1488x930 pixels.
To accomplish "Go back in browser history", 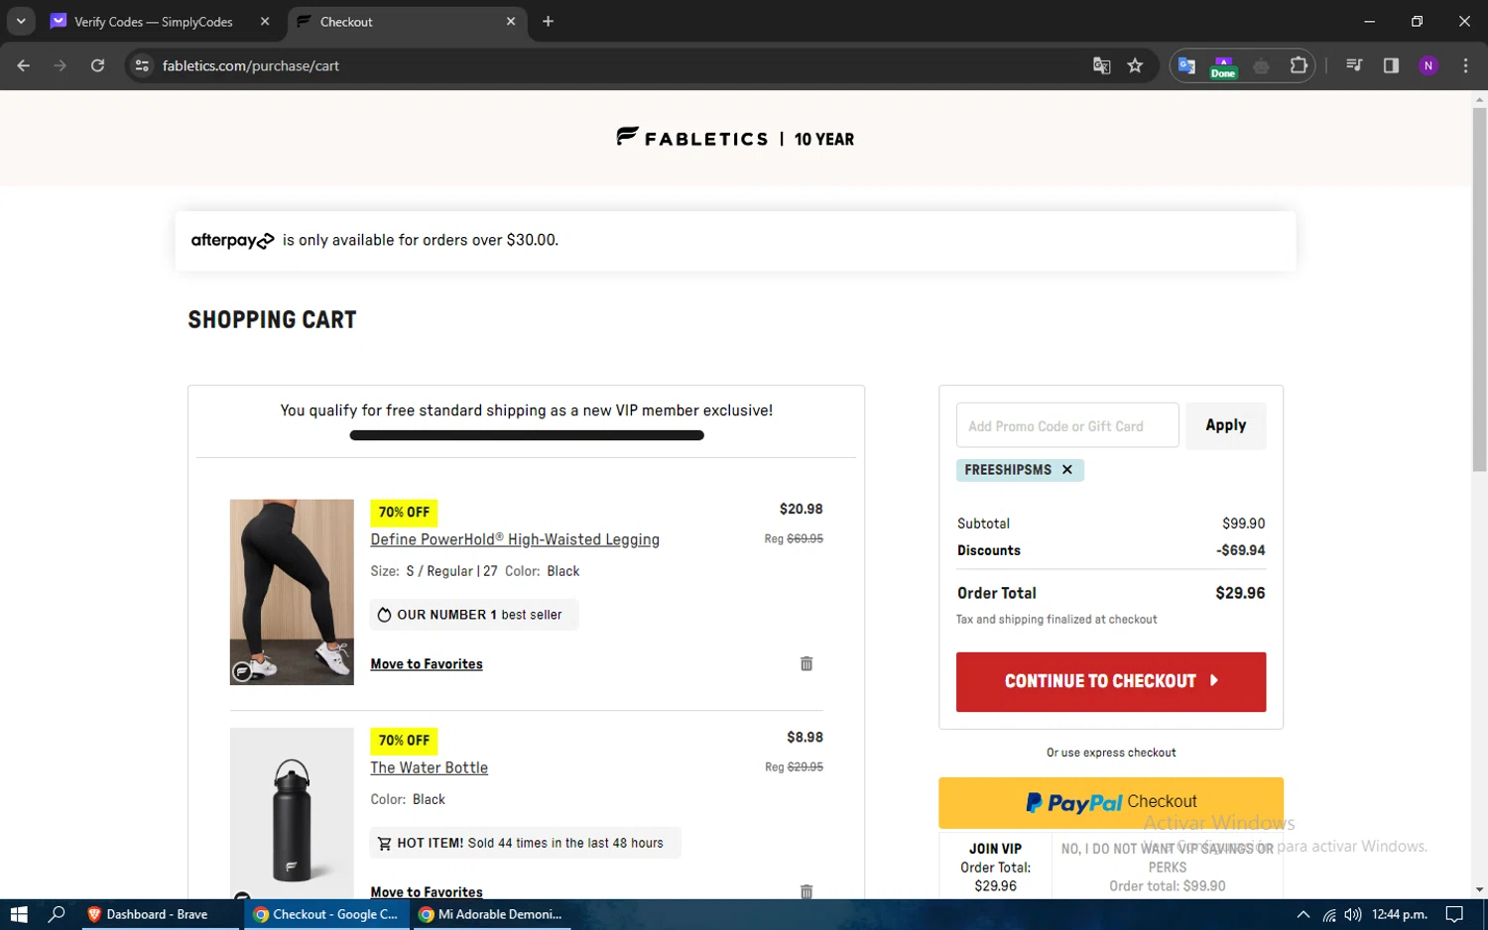I will 24,65.
